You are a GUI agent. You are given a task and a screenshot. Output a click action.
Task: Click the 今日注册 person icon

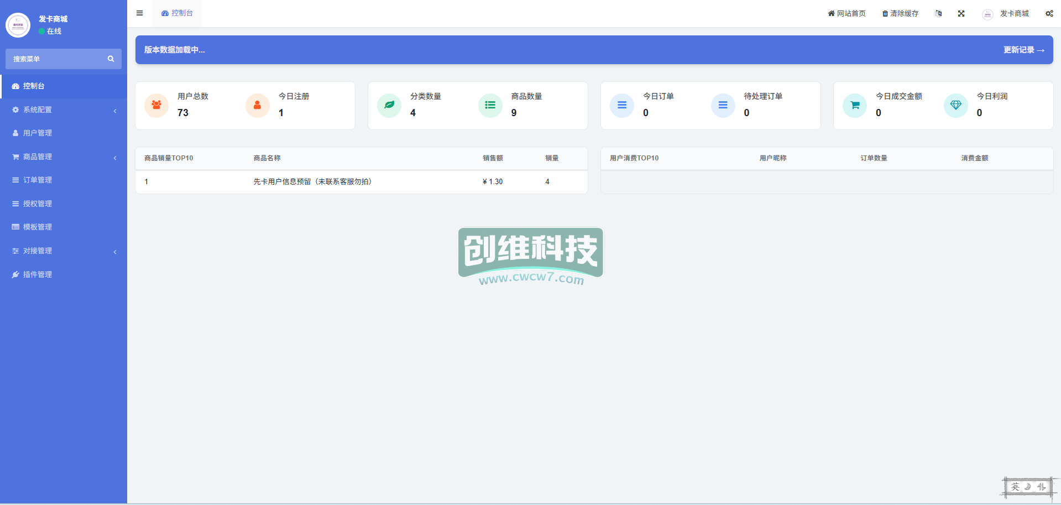[257, 105]
